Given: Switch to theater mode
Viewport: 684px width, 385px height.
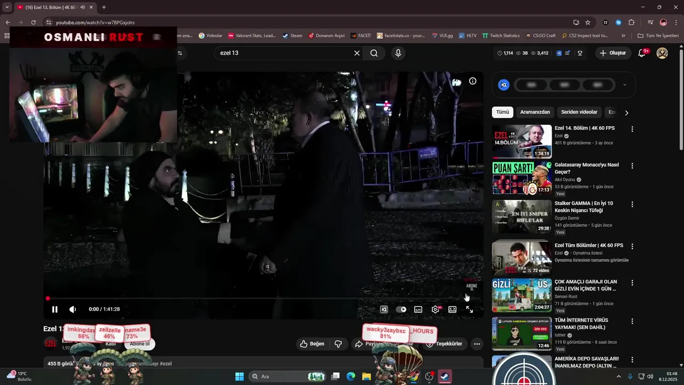Looking at the screenshot, I should 452,309.
